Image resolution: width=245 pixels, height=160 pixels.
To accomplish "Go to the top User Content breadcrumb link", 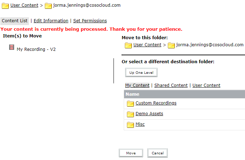I will click(24, 5).
